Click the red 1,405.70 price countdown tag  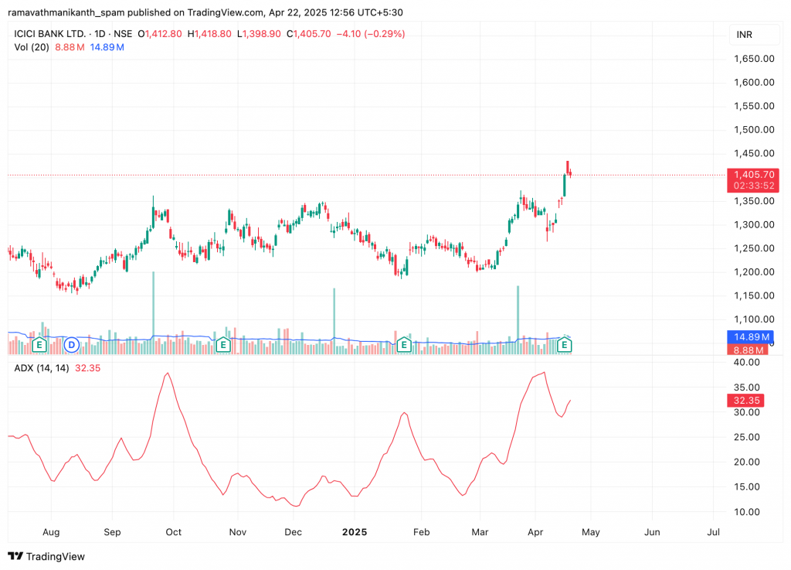[753, 179]
